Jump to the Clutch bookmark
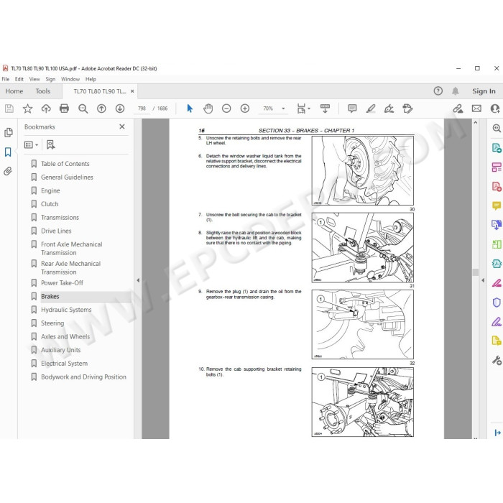503x503 pixels. click(50, 204)
